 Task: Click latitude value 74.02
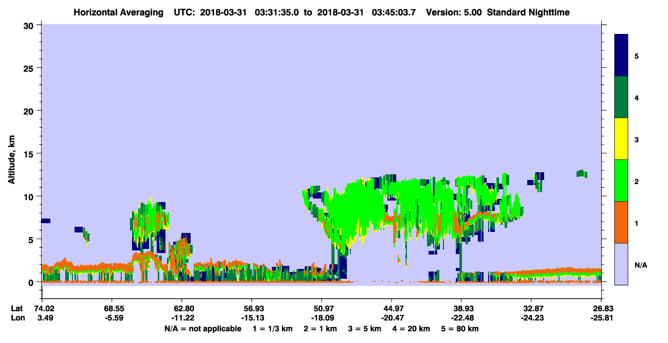pos(44,309)
